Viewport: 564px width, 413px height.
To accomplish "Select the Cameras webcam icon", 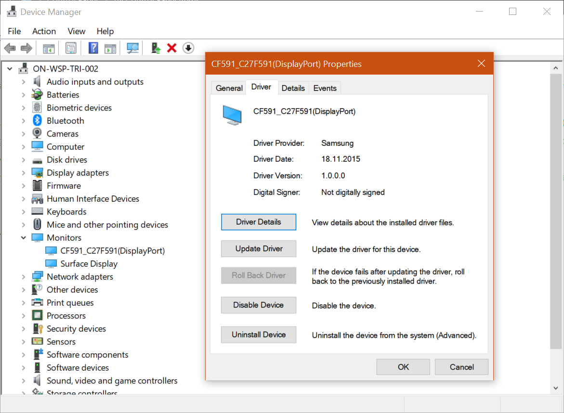I will pyautogui.click(x=37, y=133).
